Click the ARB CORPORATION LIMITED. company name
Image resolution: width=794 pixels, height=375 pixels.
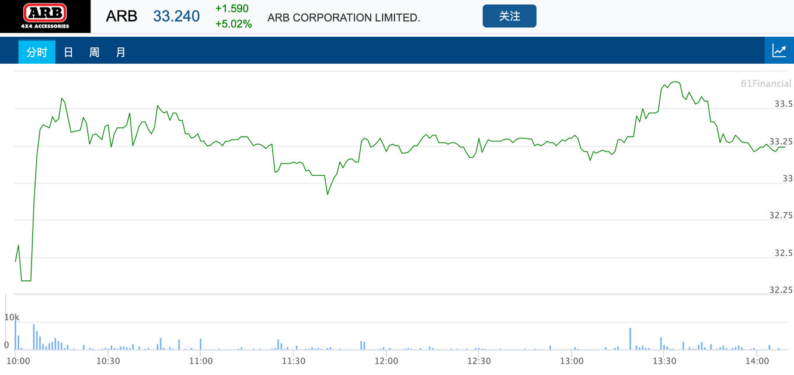click(x=344, y=18)
